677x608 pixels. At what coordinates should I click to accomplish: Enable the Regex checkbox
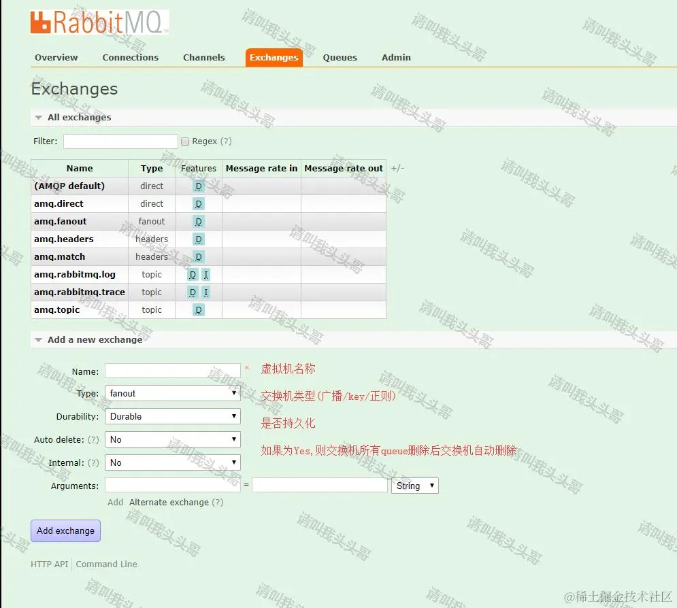[x=184, y=141]
